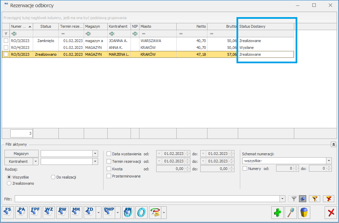This screenshot has width=339, height=223.
Task: Click the Kontrahent button in filter panel
Action: point(18,161)
